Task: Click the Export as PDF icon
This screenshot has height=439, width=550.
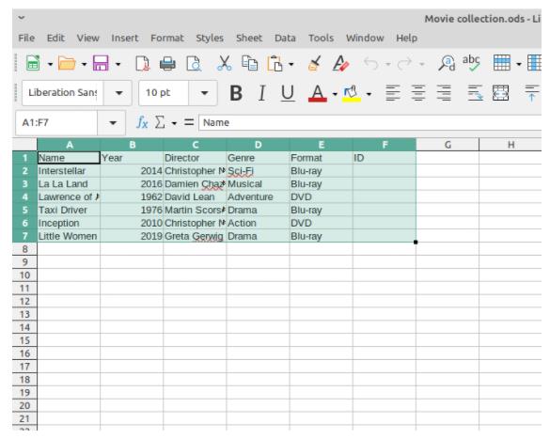Action: [x=142, y=64]
